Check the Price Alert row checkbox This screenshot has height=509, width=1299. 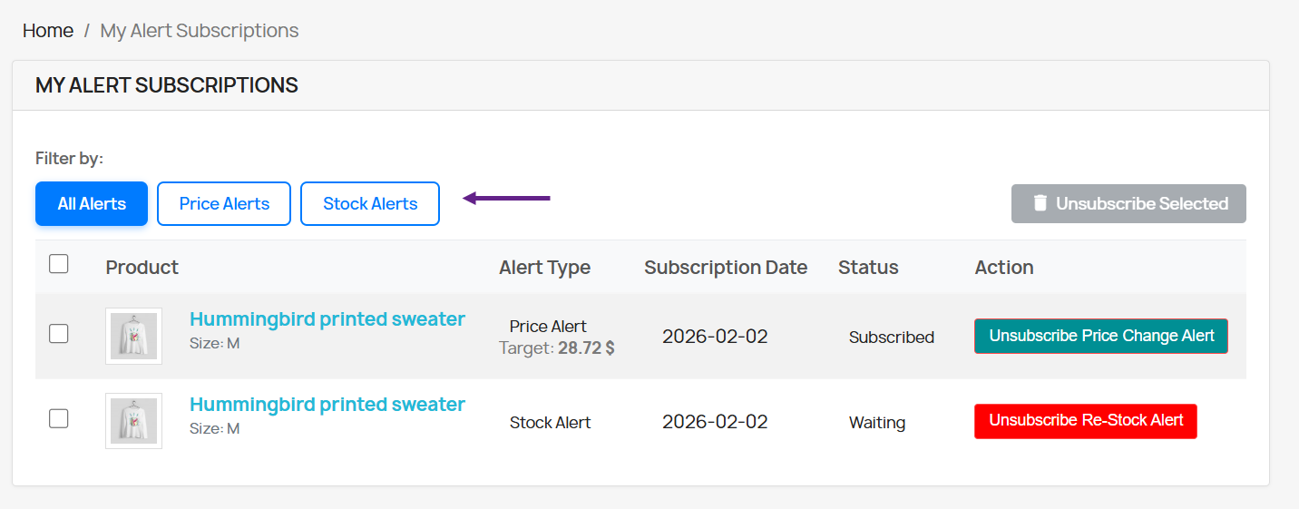[59, 334]
